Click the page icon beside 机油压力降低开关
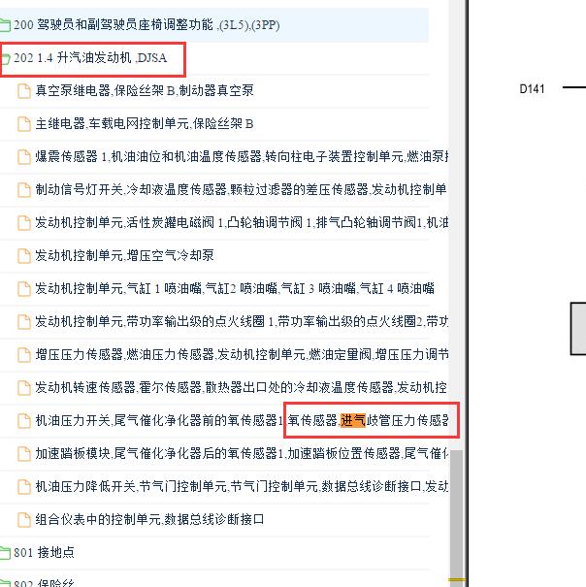 tap(24, 487)
